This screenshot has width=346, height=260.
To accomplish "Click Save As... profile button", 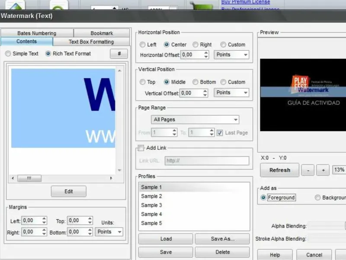I will (x=222, y=239).
